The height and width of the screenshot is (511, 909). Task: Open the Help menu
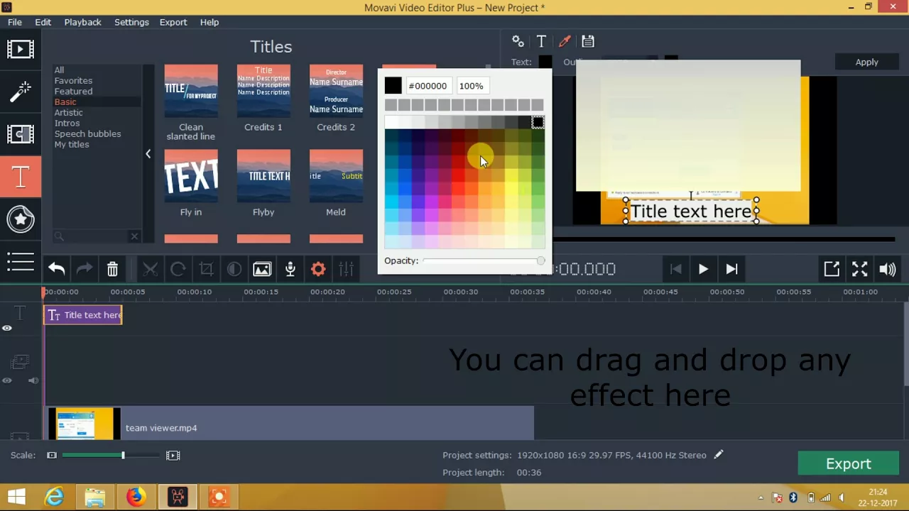pos(209,22)
